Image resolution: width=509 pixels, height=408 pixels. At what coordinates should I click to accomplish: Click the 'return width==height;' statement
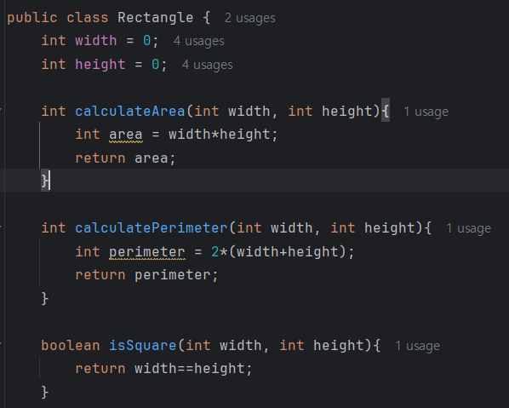[x=164, y=369]
